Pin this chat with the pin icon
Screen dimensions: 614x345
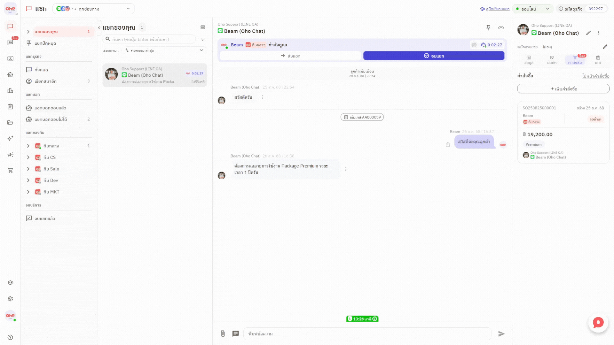click(488, 28)
